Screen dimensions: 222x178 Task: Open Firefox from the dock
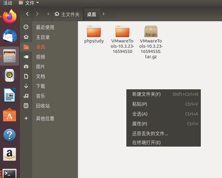pos(10,16)
